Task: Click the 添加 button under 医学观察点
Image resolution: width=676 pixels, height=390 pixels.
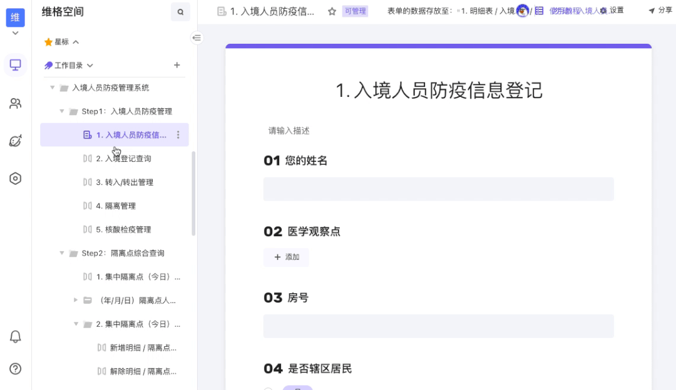Action: click(286, 257)
